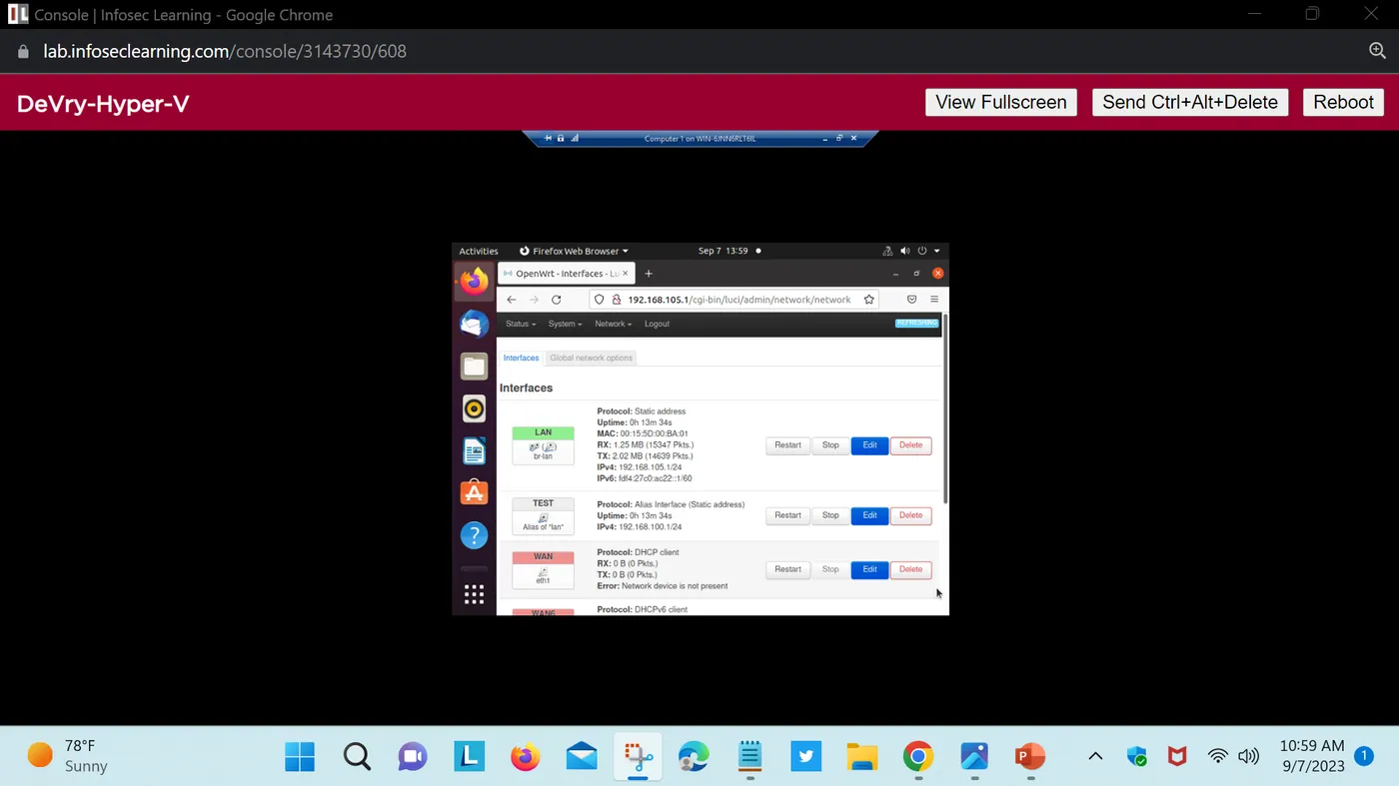Edit the WAN interface
1399x786 pixels.
[x=869, y=569]
